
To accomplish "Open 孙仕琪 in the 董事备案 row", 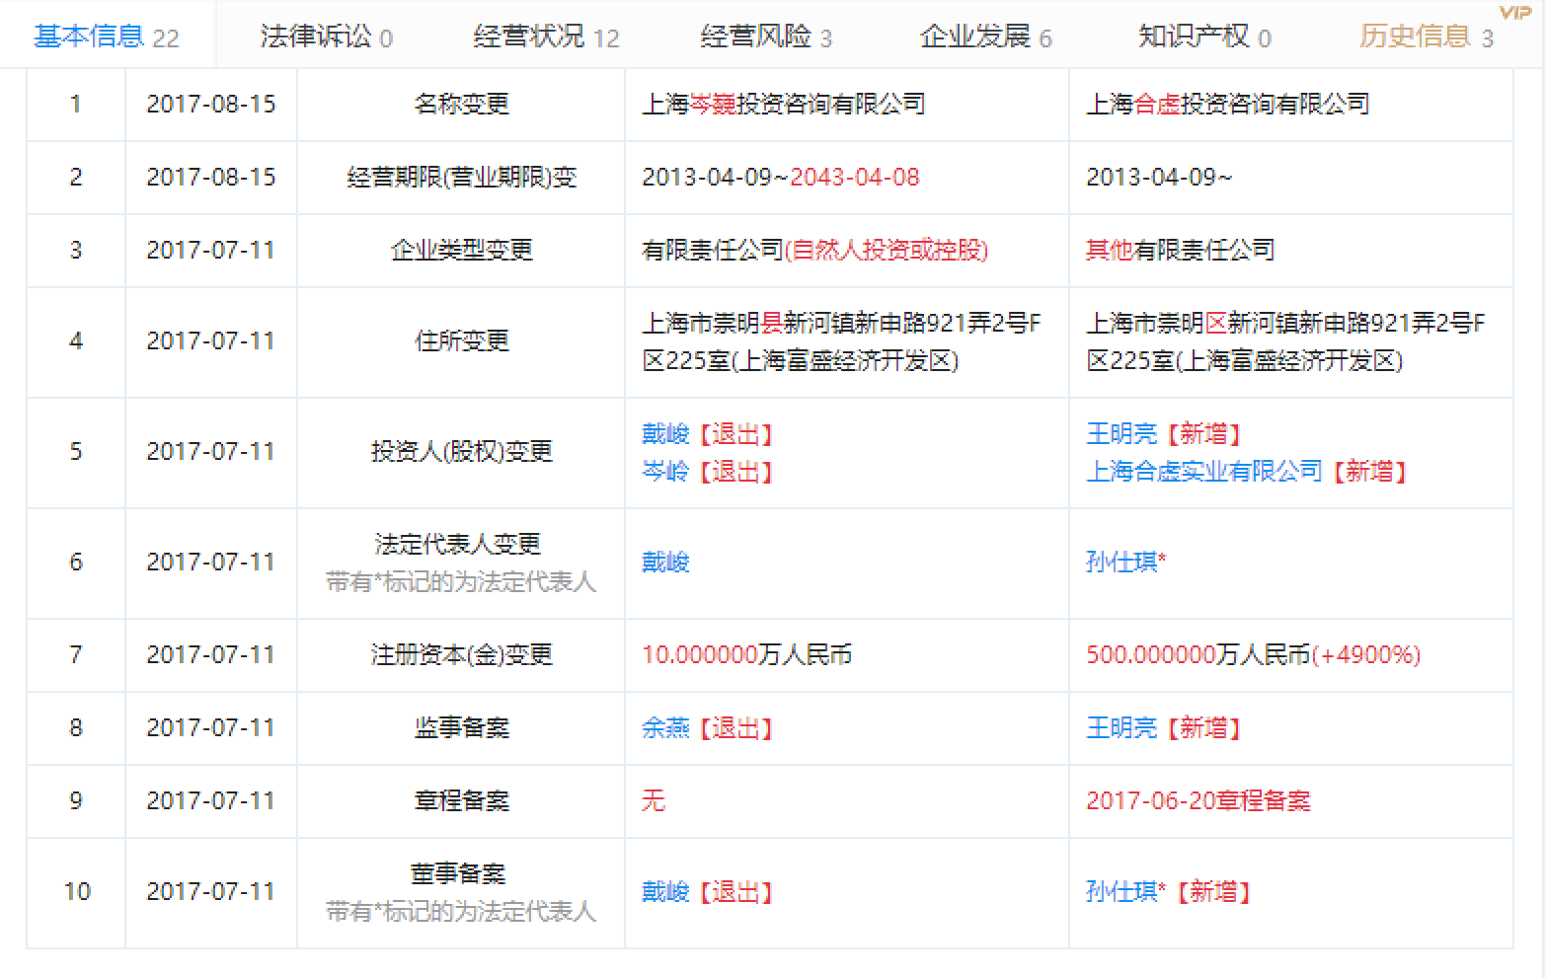I will 1121,891.
